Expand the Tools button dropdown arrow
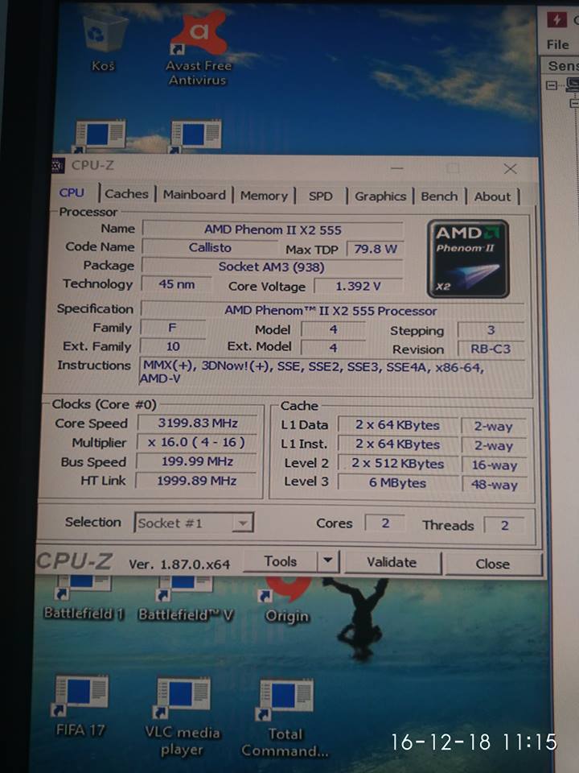Image resolution: width=579 pixels, height=773 pixels. tap(328, 561)
